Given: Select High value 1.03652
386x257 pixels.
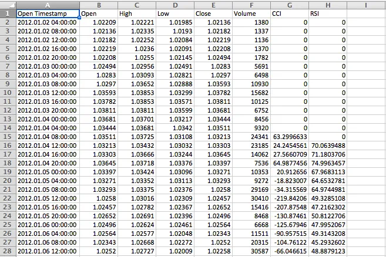Looking at the screenshot, I should coord(137,84).
